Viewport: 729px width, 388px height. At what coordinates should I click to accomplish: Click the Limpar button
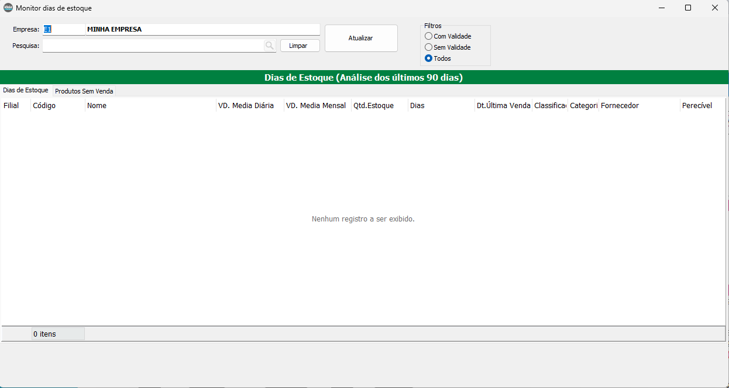tap(300, 46)
